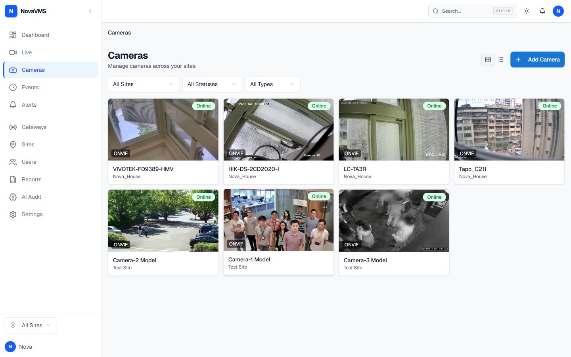Open the Camera-3 Model thumbnail
Viewport: 571px width, 357px height.
[x=394, y=221]
